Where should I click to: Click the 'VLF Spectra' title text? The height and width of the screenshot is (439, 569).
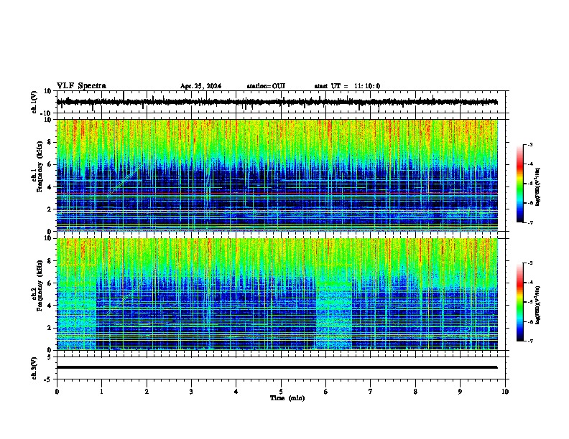(x=81, y=86)
